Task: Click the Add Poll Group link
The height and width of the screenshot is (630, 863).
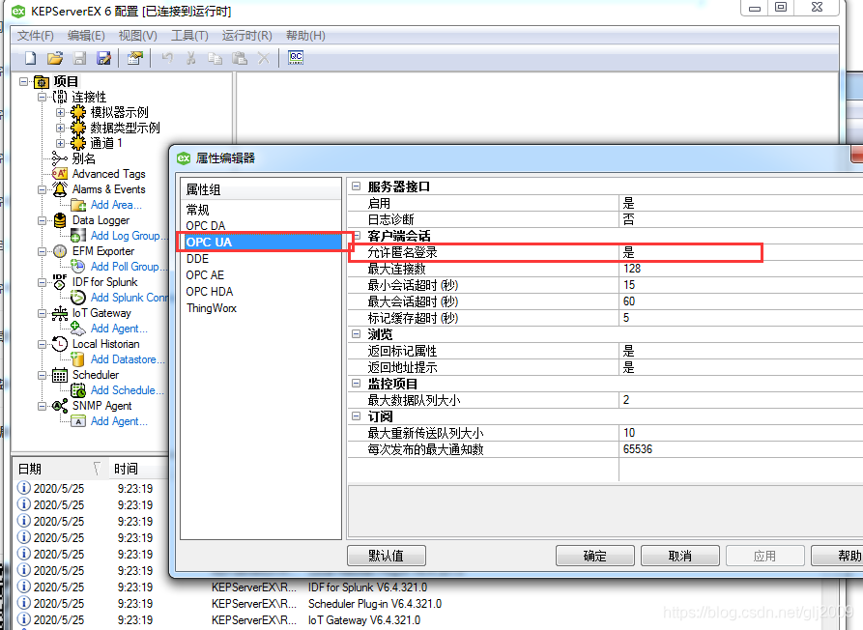Action: (x=129, y=267)
